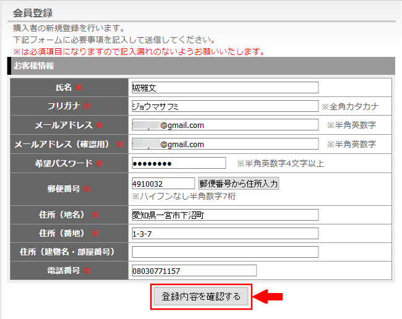This screenshot has width=402, height=319.
Task: Select the メールアドレス（確認用）confirmation email field
Action: pos(225,144)
